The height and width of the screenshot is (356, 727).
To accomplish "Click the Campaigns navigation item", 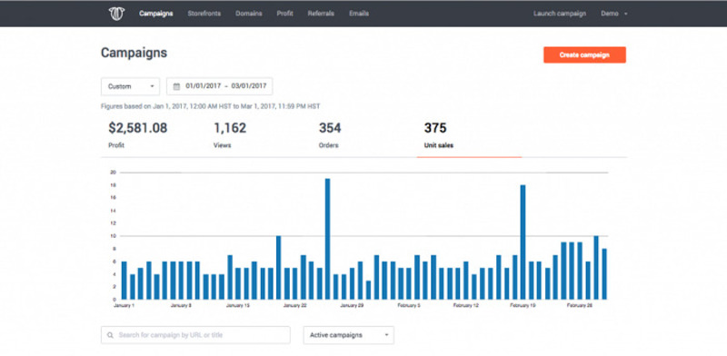I will tap(155, 14).
